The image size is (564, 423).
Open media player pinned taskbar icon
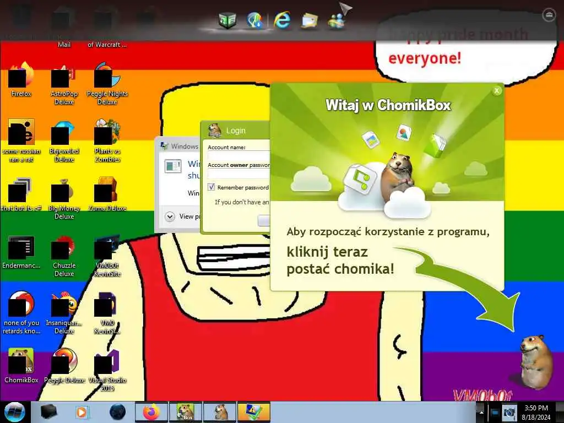82,412
